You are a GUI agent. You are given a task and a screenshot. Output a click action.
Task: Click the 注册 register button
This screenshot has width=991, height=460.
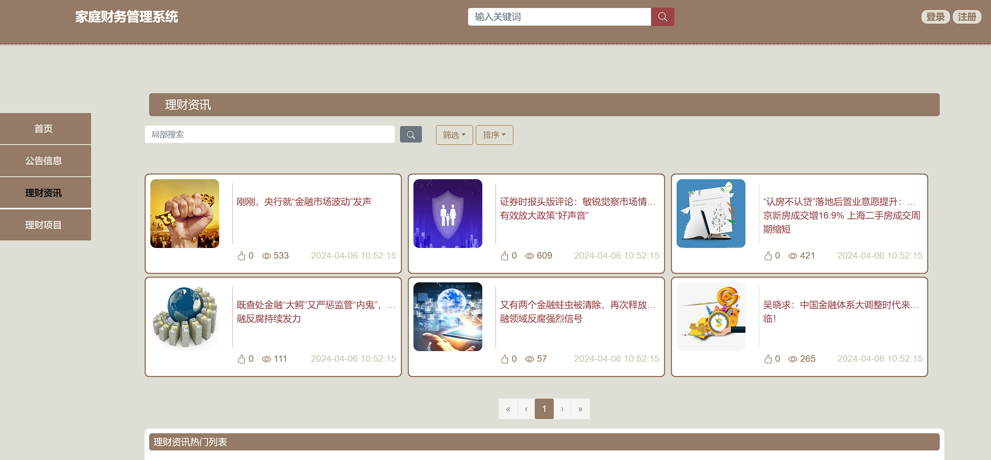pyautogui.click(x=967, y=17)
